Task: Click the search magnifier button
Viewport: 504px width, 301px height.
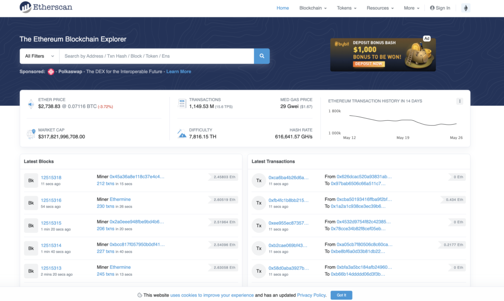Action: (262, 56)
